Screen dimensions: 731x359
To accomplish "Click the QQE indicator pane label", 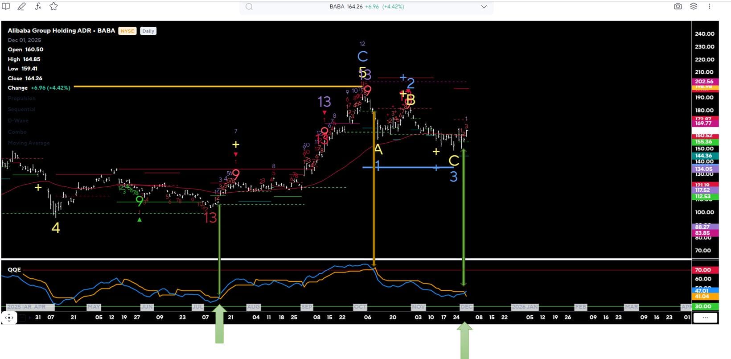I will (14, 270).
